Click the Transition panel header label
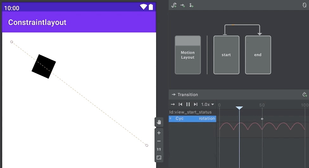Viewport: 309px width, 168px height. (x=188, y=94)
